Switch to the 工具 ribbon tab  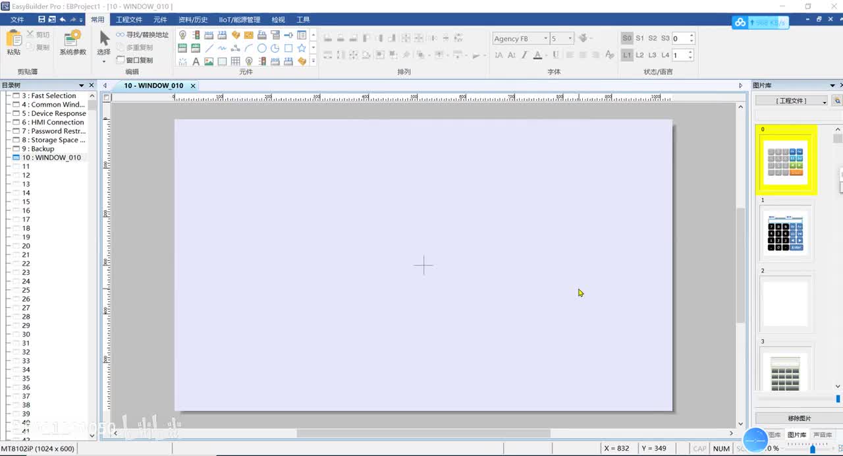303,20
